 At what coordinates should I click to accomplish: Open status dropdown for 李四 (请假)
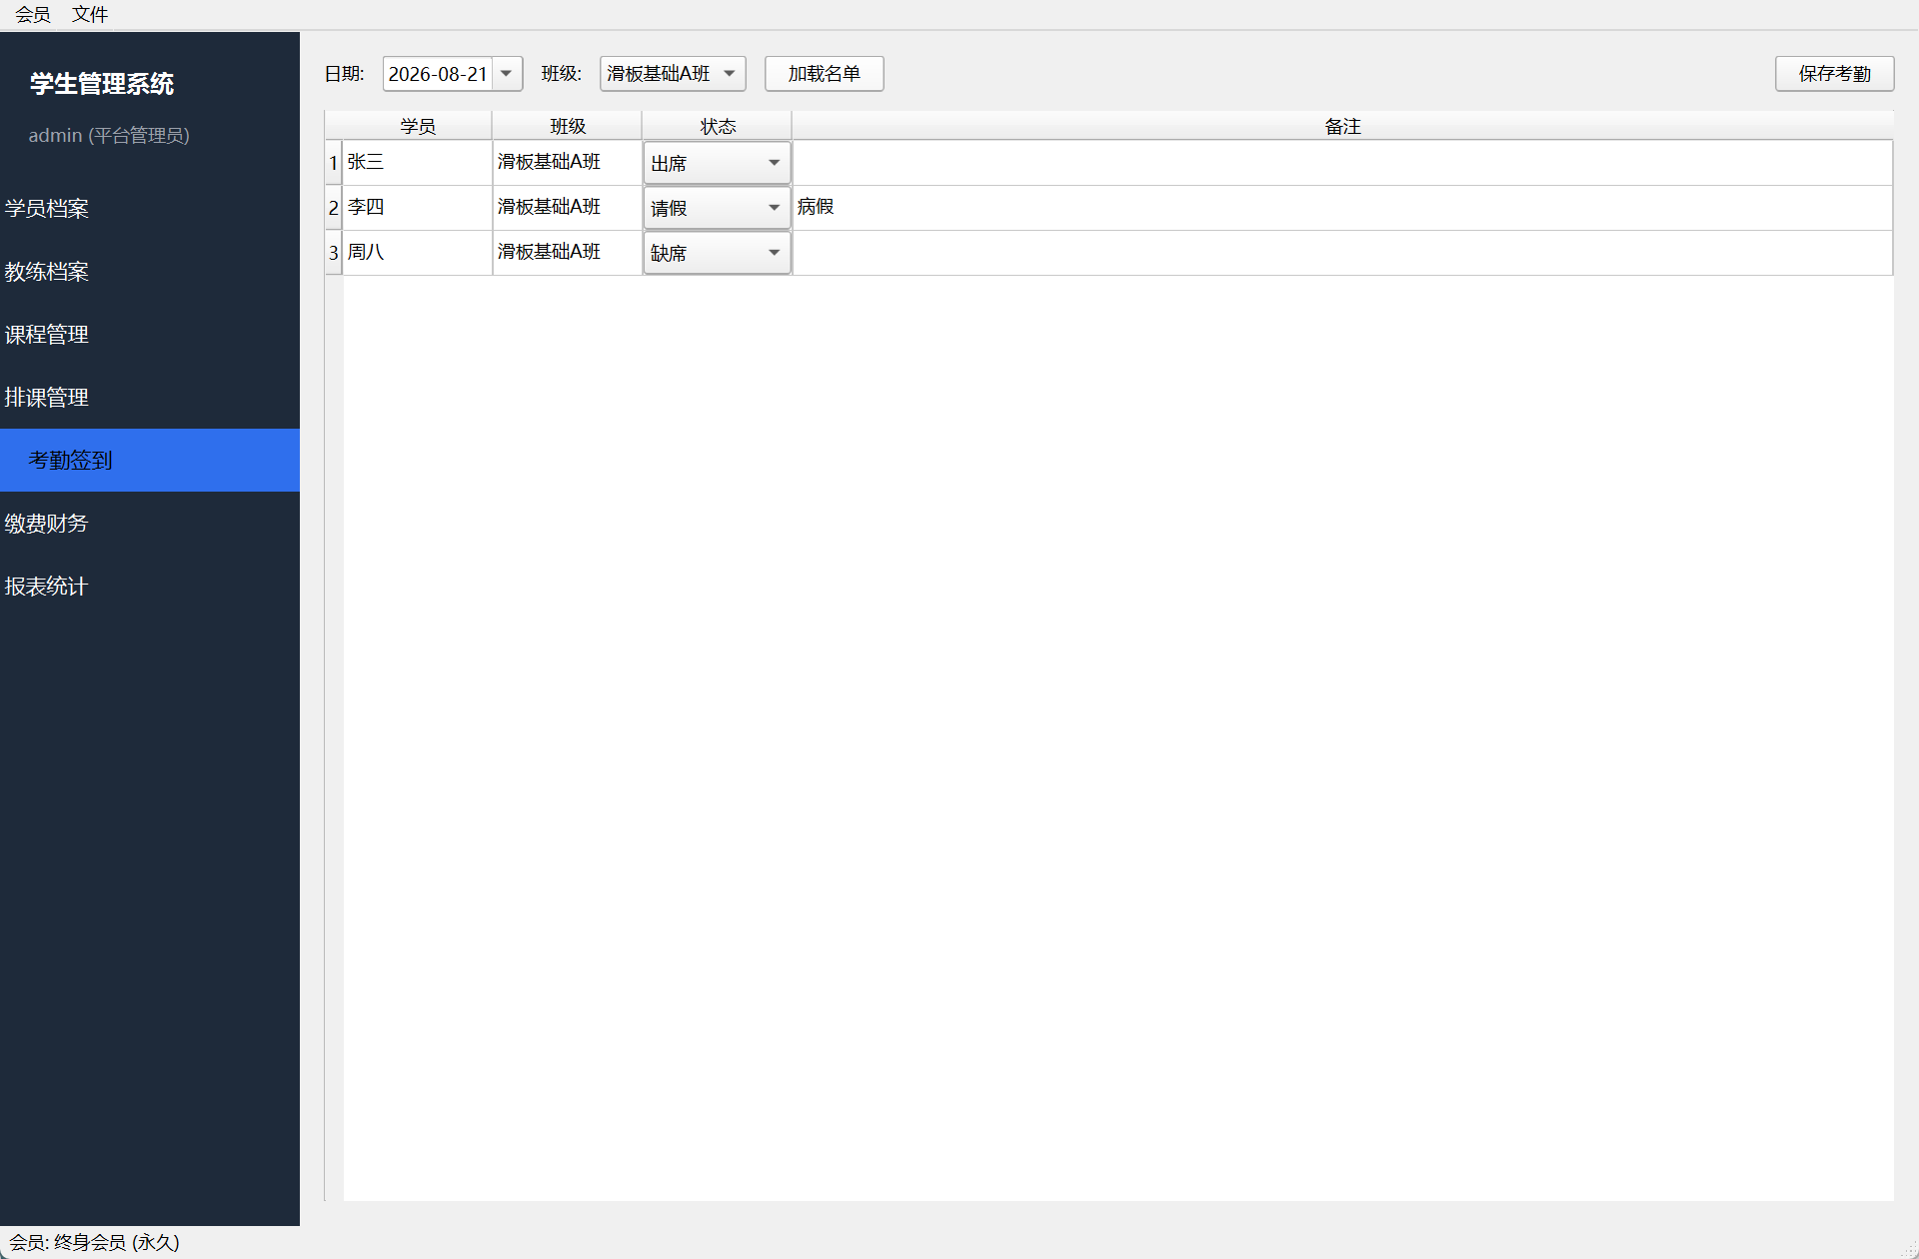(x=717, y=208)
